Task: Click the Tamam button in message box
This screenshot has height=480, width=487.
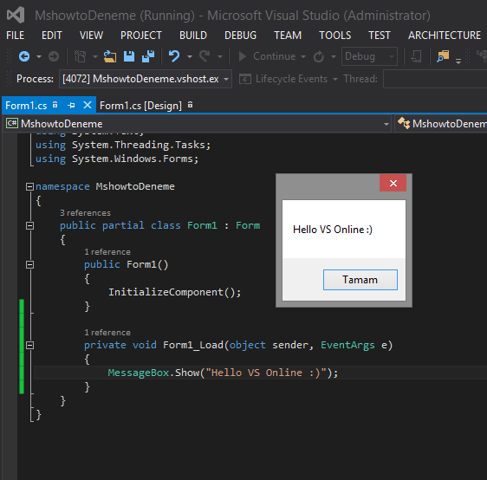Action: (360, 280)
